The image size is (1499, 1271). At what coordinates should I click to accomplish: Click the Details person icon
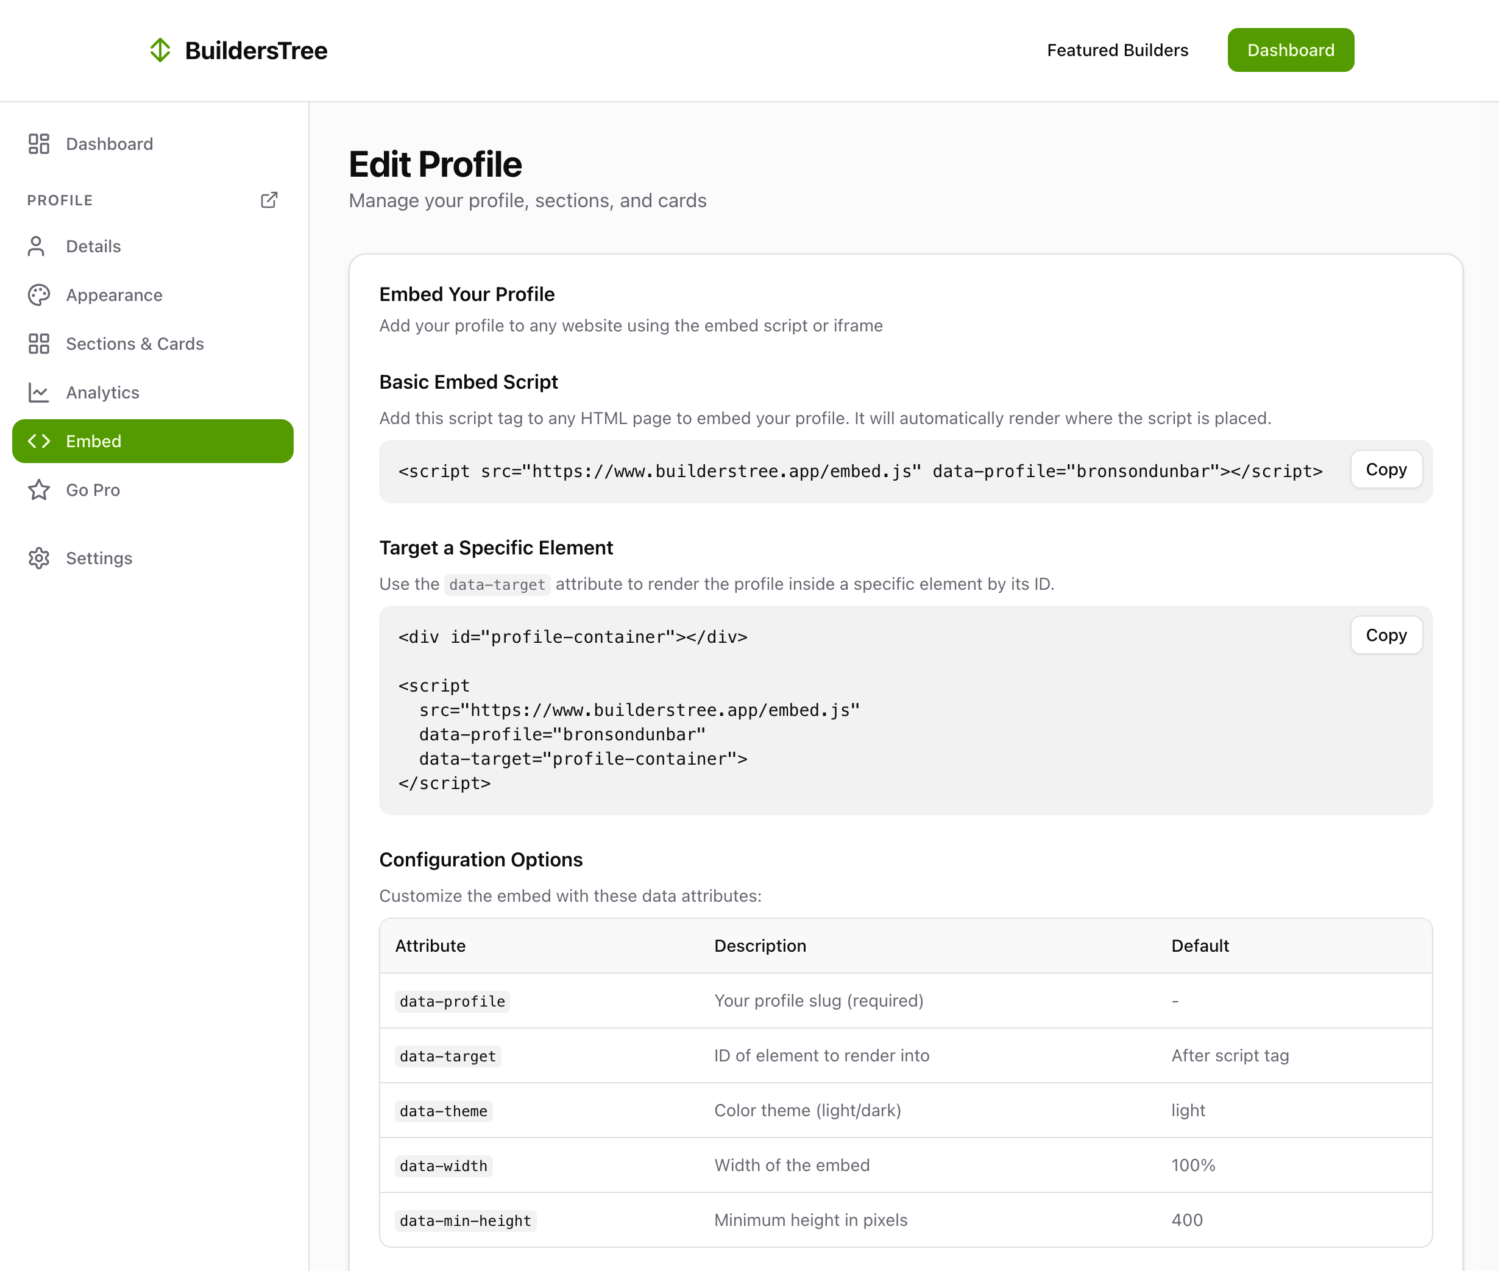(36, 246)
